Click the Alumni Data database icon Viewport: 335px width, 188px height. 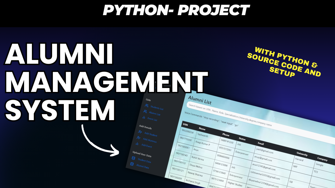coord(132,164)
